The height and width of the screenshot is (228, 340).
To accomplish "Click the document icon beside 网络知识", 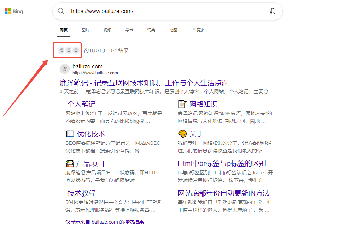I will 182,104.
